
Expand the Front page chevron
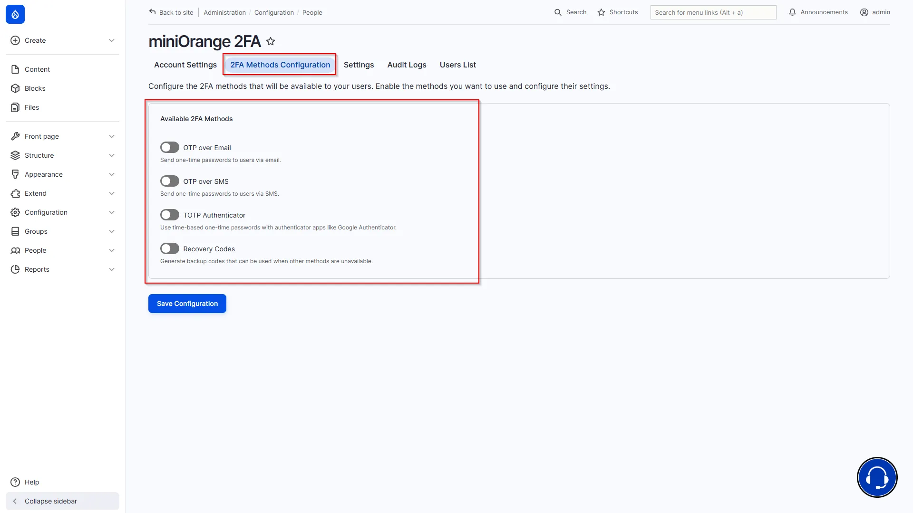point(112,136)
